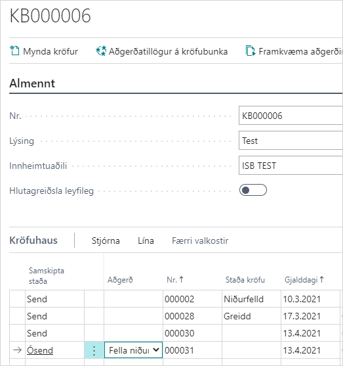Sort by the Nr. column arrow
The image size is (343, 366).
point(182,279)
